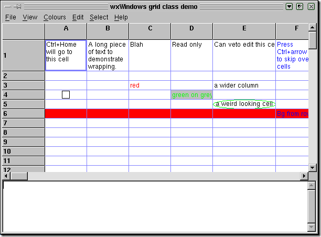Open the Help menu

(x=121, y=17)
